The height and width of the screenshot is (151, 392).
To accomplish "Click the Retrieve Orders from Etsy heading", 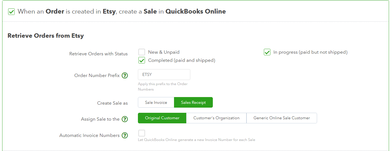I will click(x=46, y=36).
